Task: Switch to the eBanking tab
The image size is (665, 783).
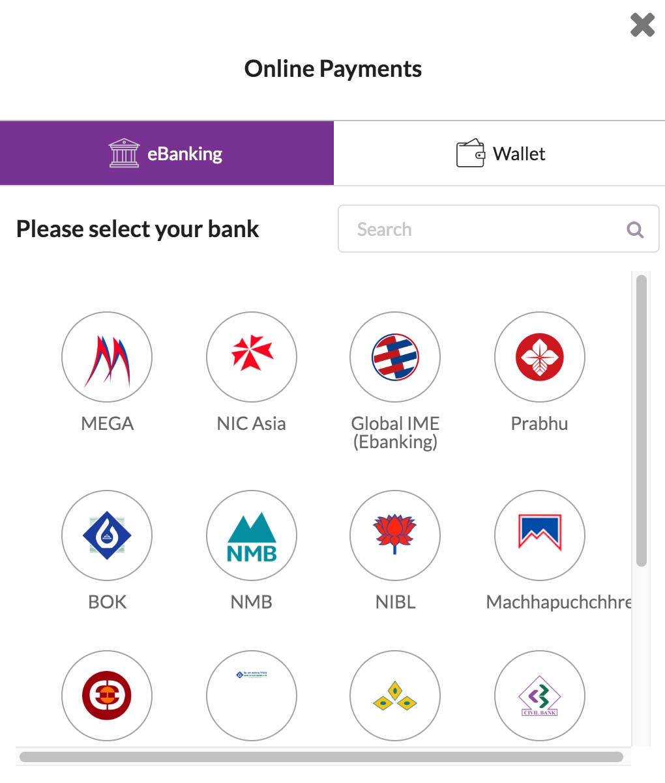Action: pyautogui.click(x=167, y=154)
